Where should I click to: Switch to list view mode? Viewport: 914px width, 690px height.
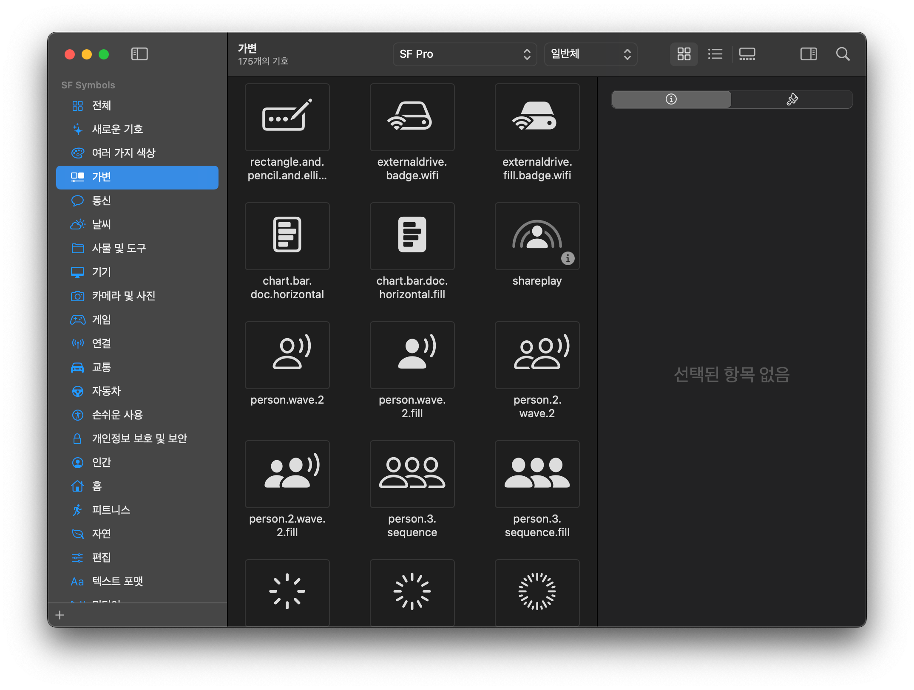[x=715, y=54]
